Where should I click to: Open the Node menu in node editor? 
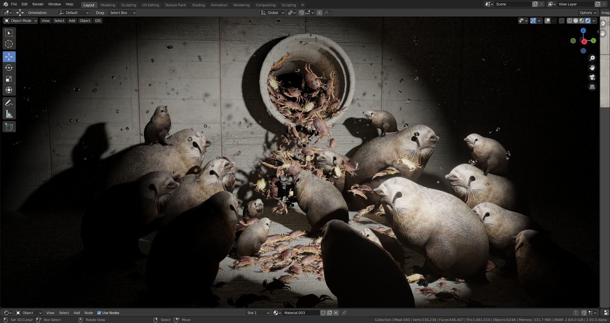pyautogui.click(x=89, y=313)
